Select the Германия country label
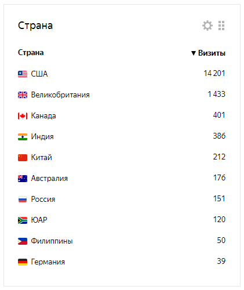Viewport: 244px width, 290px height. pyautogui.click(x=48, y=262)
